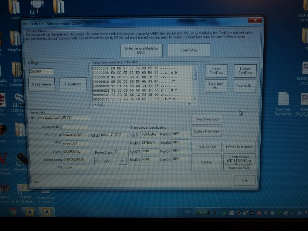This screenshot has width=308, height=231.
Task: Open the 01 - VW brand dropdown
Action: 111,161
